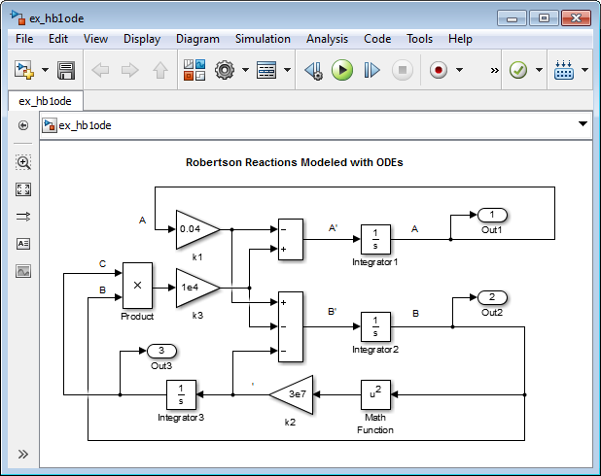The height and width of the screenshot is (476, 601).
Task: Click the toolbar overflow chevron button
Action: tap(494, 70)
